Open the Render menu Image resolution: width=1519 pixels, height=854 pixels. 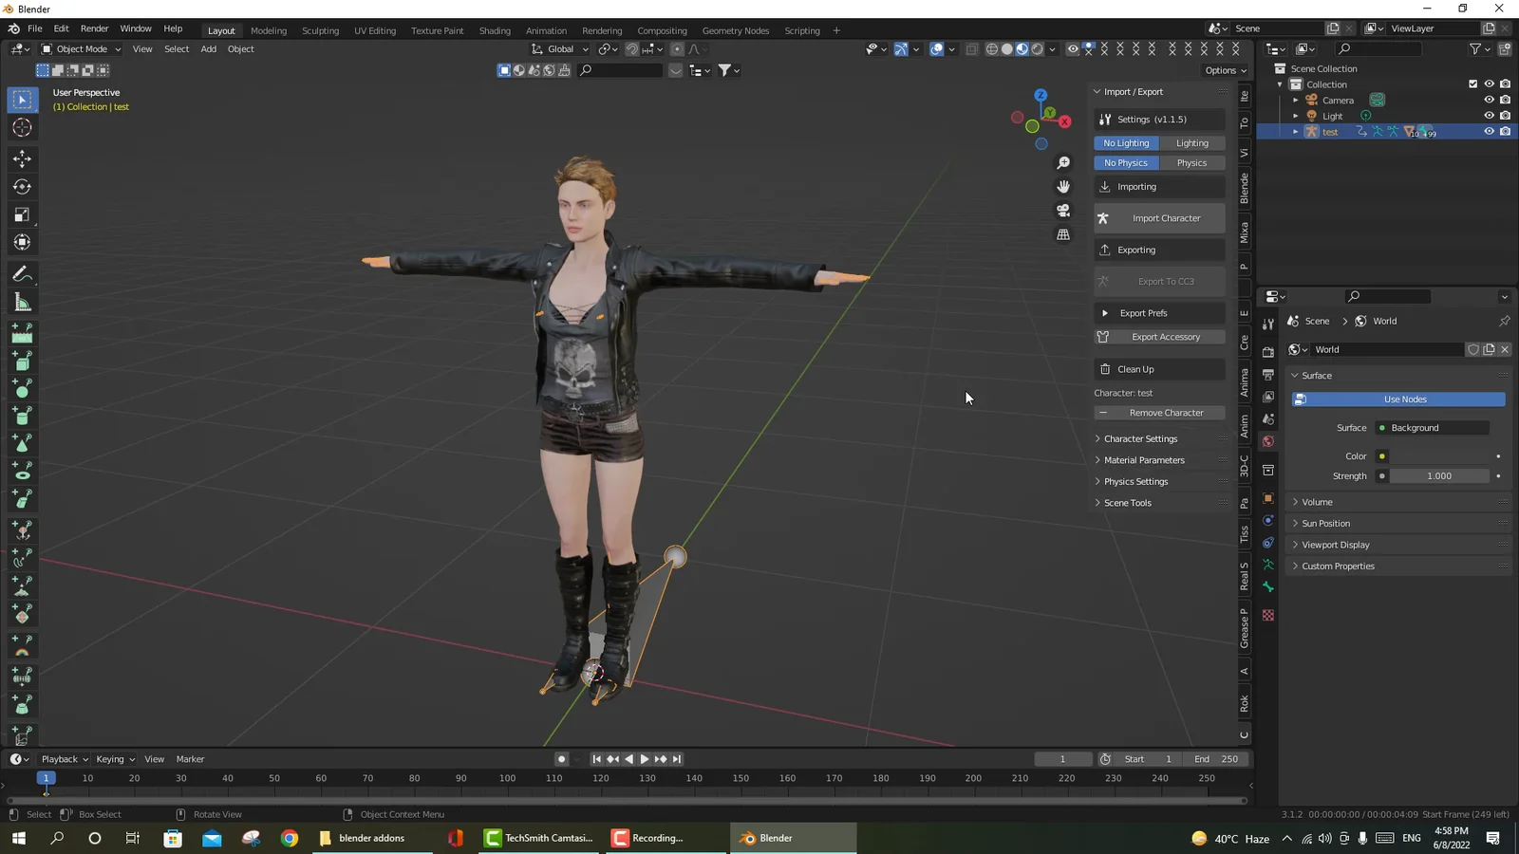pyautogui.click(x=94, y=28)
